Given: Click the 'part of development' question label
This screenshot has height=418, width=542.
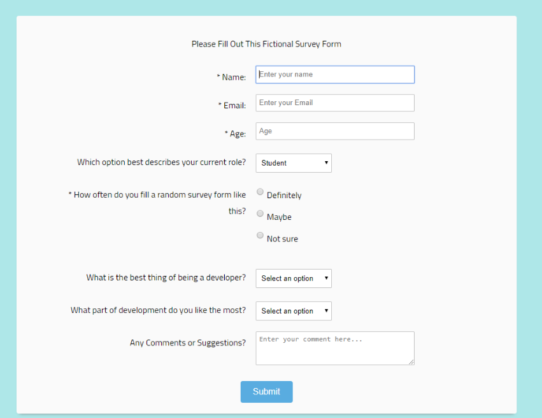Looking at the screenshot, I should 158,310.
